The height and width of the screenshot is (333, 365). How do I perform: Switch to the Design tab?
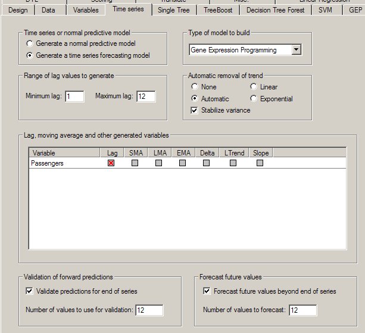point(18,10)
